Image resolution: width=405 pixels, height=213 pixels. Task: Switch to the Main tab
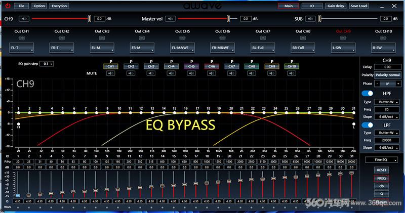[288, 6]
